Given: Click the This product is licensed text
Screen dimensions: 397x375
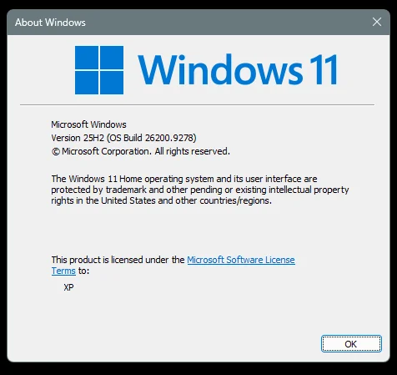Looking at the screenshot, I should pyautogui.click(x=118, y=260).
